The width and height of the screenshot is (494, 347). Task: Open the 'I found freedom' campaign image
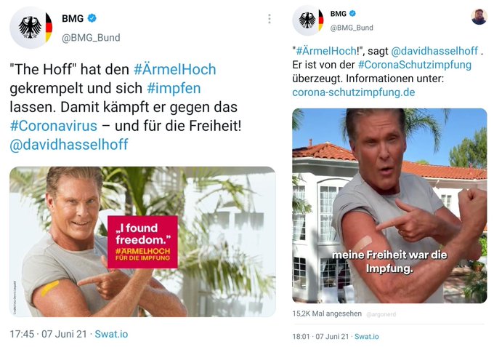click(142, 242)
